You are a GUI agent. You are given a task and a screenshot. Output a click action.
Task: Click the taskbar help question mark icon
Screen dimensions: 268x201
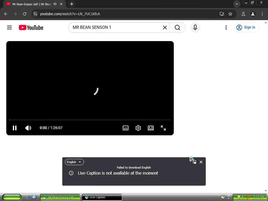click(x=223, y=197)
